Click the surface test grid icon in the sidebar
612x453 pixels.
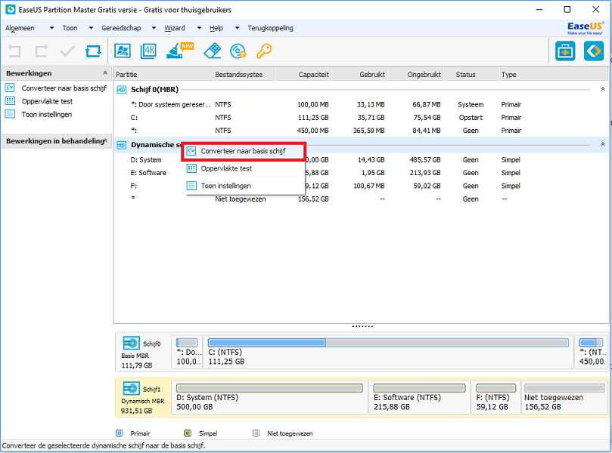10,101
